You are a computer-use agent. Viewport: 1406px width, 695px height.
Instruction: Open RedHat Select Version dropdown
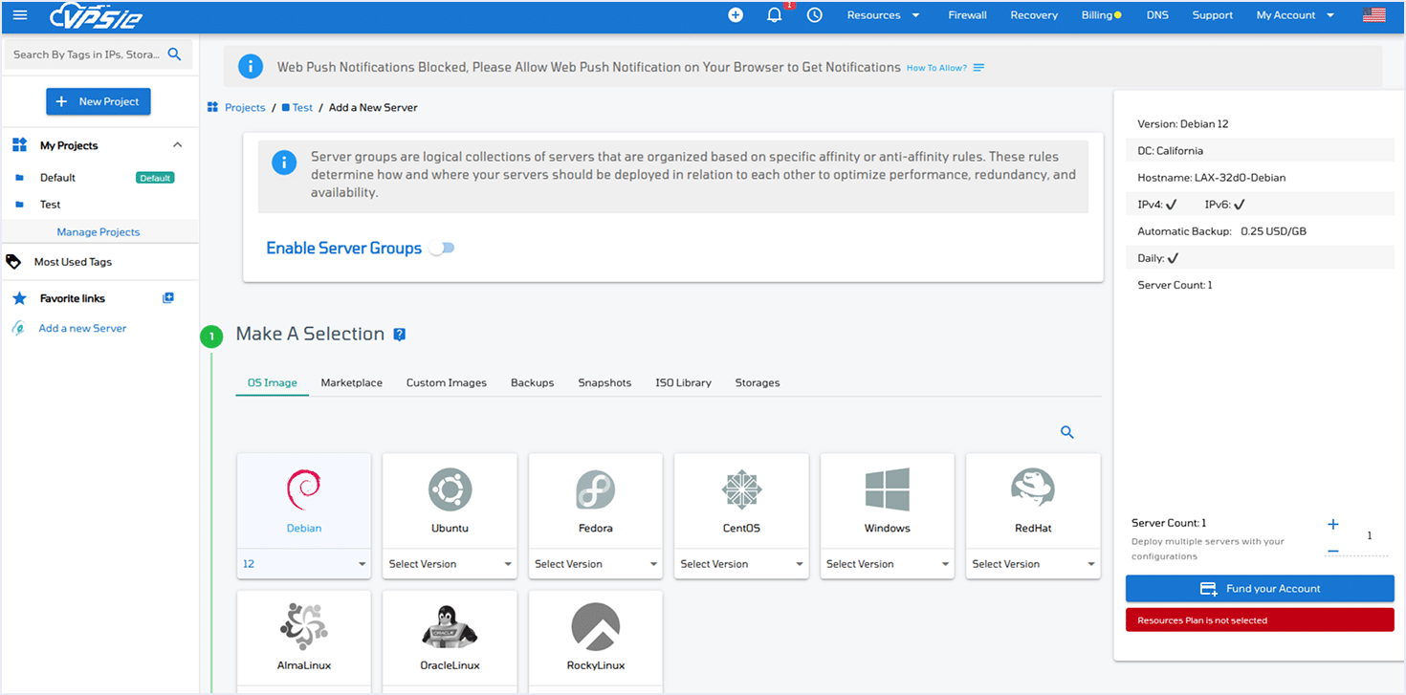coord(1033,564)
